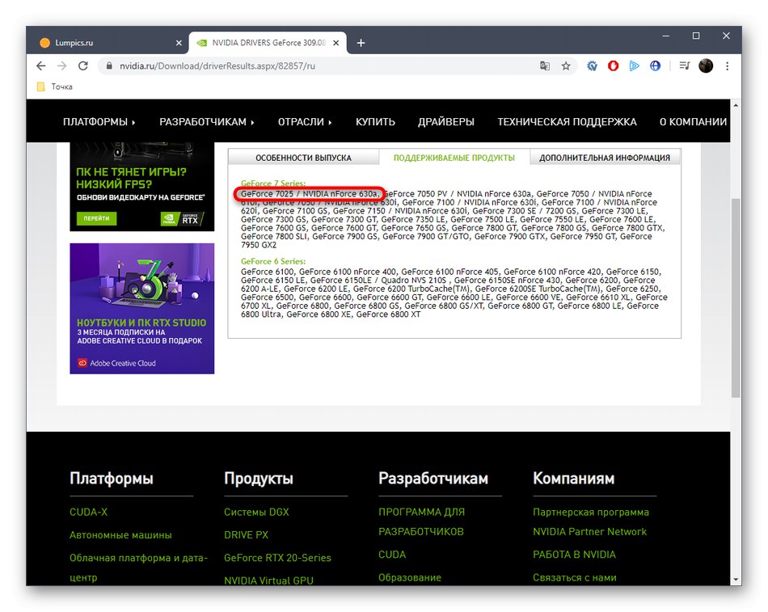Image resolution: width=768 pixels, height=612 pixels.
Task: Open the NVIDIA Virtual GPU link
Action: point(269,580)
